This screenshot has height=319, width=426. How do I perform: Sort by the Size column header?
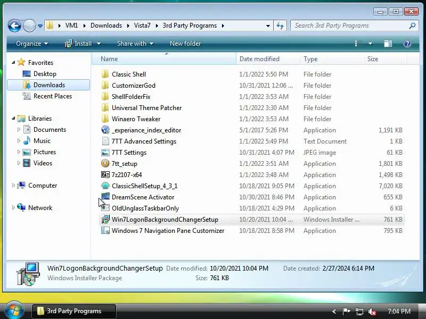(385, 59)
